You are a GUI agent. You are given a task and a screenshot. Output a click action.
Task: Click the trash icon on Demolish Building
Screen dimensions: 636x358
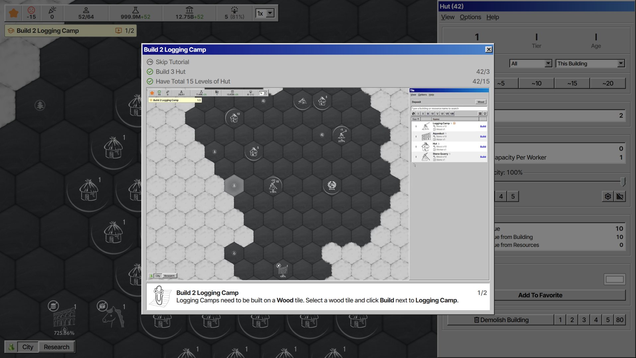click(477, 320)
